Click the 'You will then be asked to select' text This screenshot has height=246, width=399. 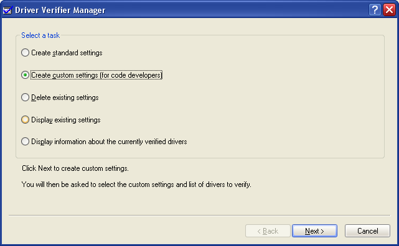coord(68,184)
